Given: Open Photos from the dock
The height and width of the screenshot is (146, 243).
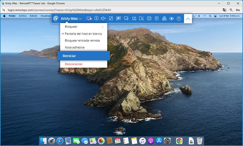Looking at the screenshot, I should pyautogui.click(x=101, y=141).
